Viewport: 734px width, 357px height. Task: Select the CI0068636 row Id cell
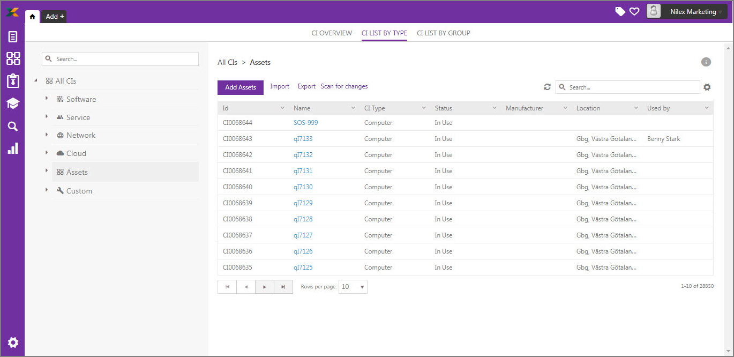pos(237,251)
